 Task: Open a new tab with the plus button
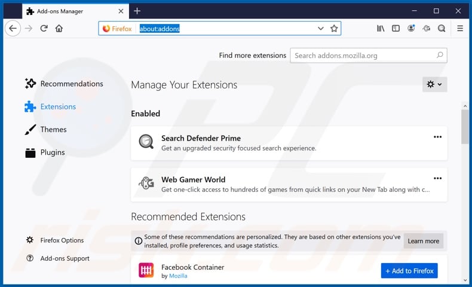tap(137, 11)
